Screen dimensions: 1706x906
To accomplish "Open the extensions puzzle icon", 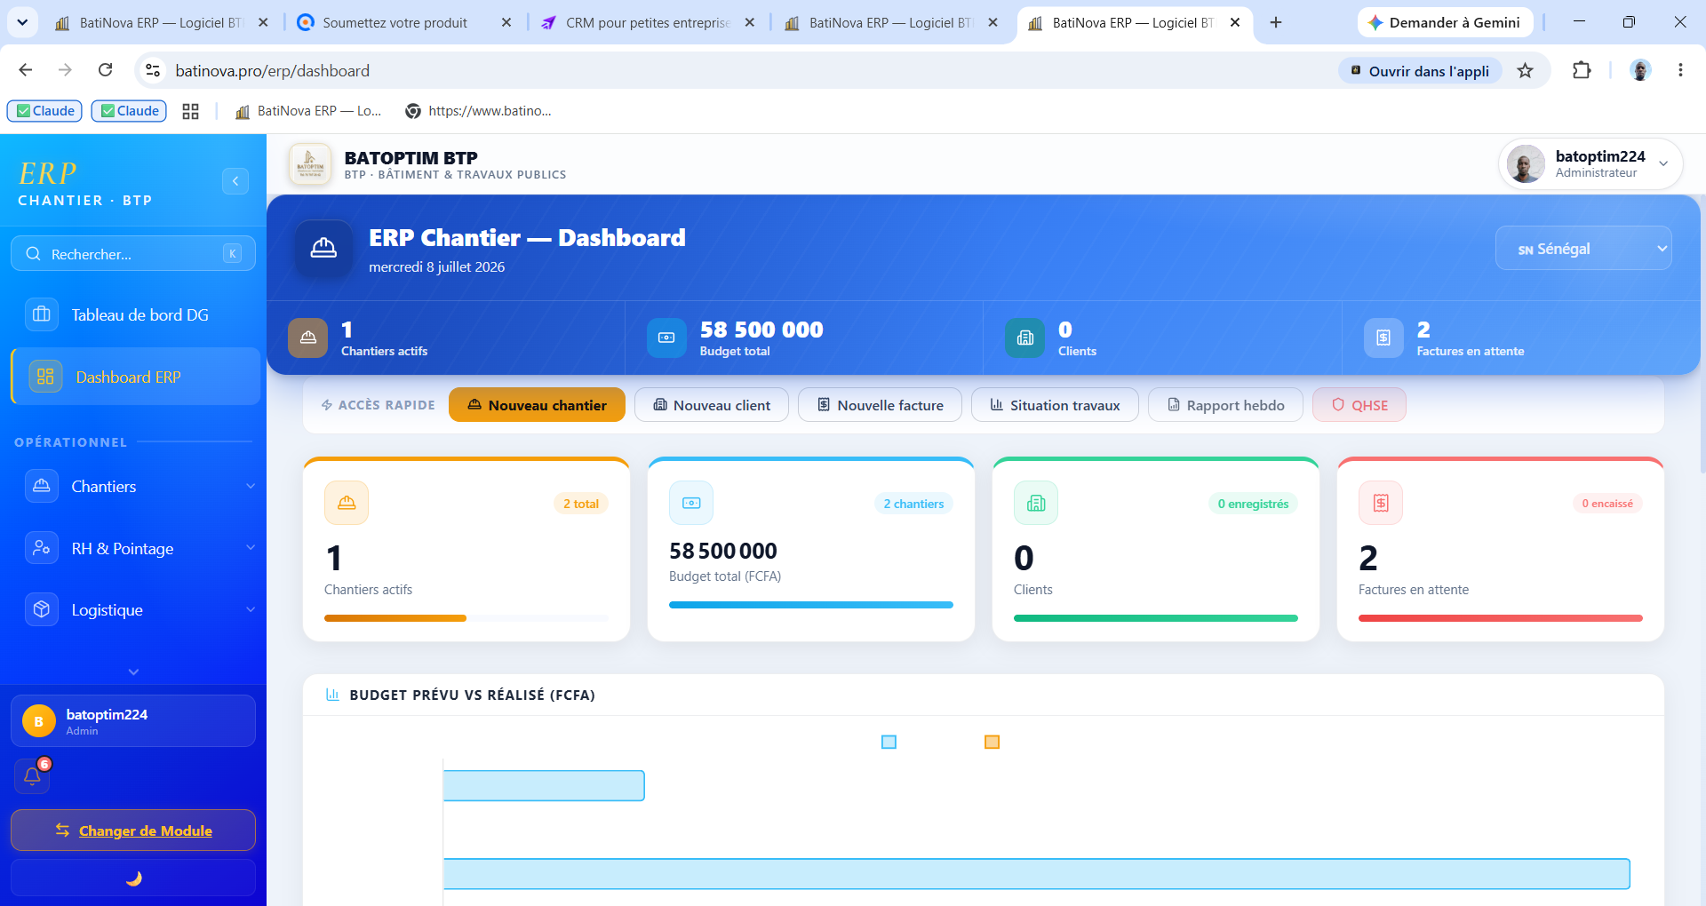I will click(x=1582, y=70).
